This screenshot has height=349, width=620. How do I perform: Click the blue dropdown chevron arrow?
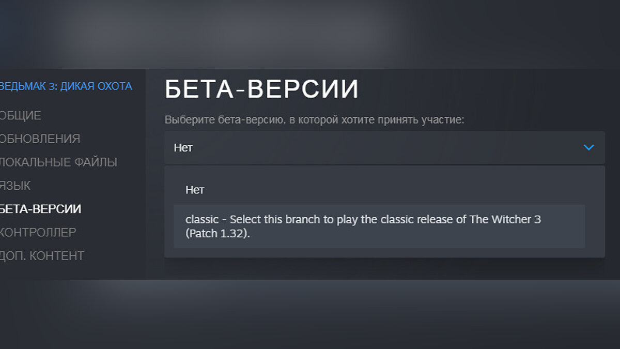[x=588, y=148]
